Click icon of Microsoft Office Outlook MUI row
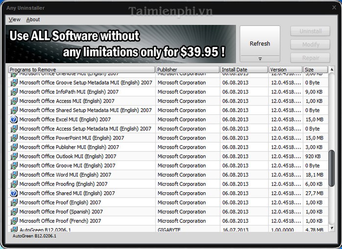 [x=14, y=157]
